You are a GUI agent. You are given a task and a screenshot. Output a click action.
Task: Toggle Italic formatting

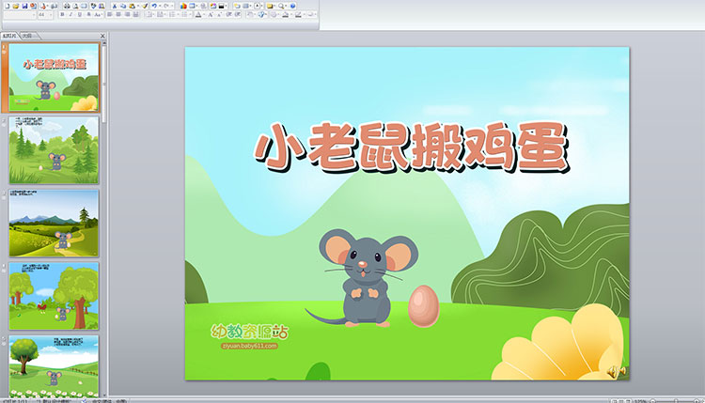(x=70, y=15)
